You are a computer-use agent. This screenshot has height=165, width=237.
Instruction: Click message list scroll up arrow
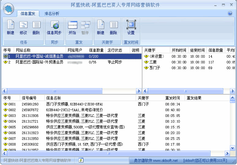233,98
